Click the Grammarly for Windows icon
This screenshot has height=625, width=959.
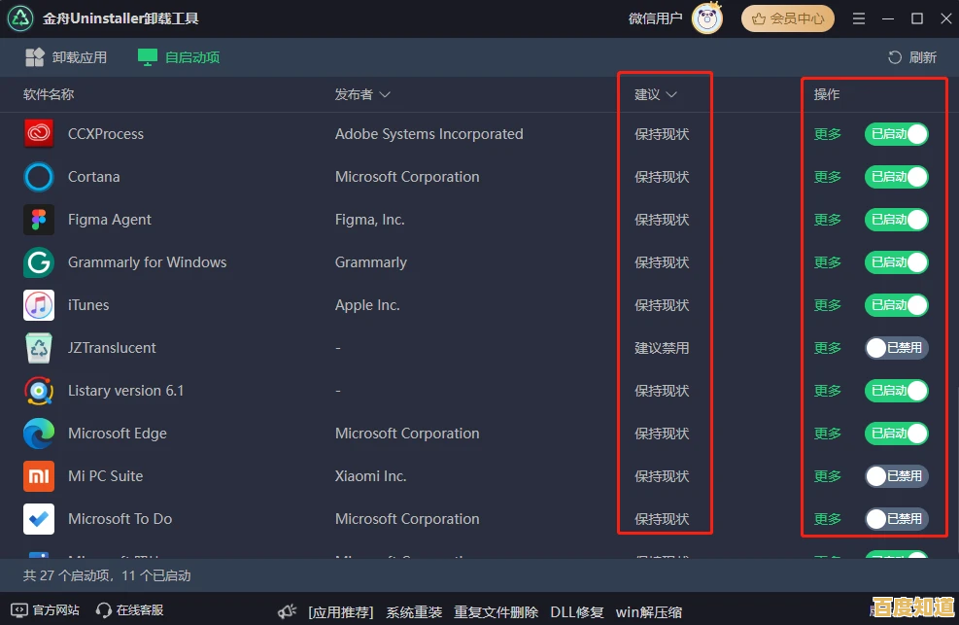[39, 262]
